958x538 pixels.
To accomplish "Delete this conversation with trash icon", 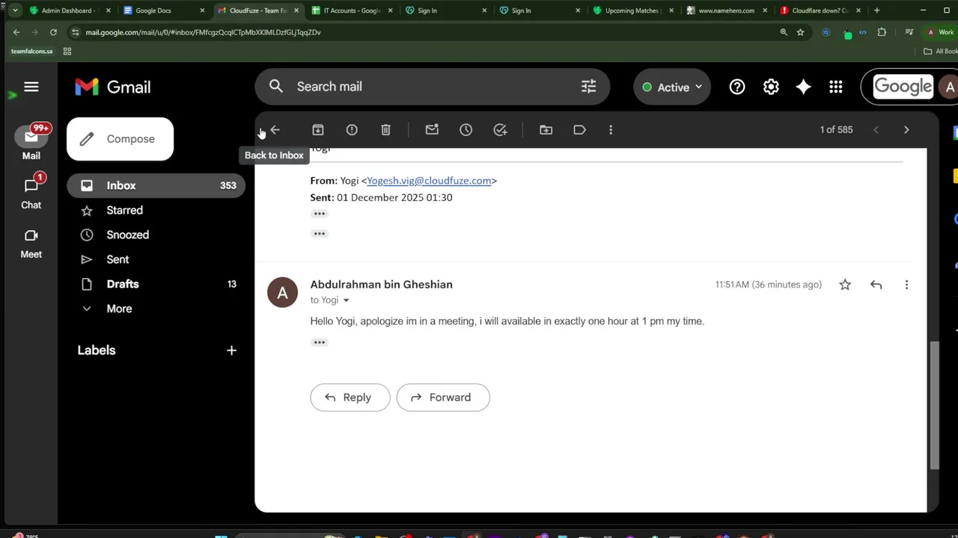I will point(385,130).
